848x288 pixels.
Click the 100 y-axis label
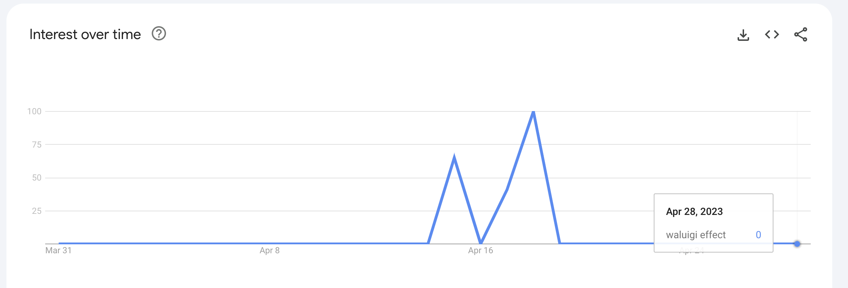point(34,111)
